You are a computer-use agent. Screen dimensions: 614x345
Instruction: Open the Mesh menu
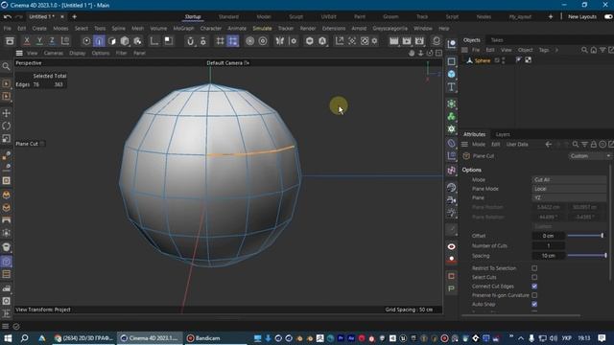[137, 29]
